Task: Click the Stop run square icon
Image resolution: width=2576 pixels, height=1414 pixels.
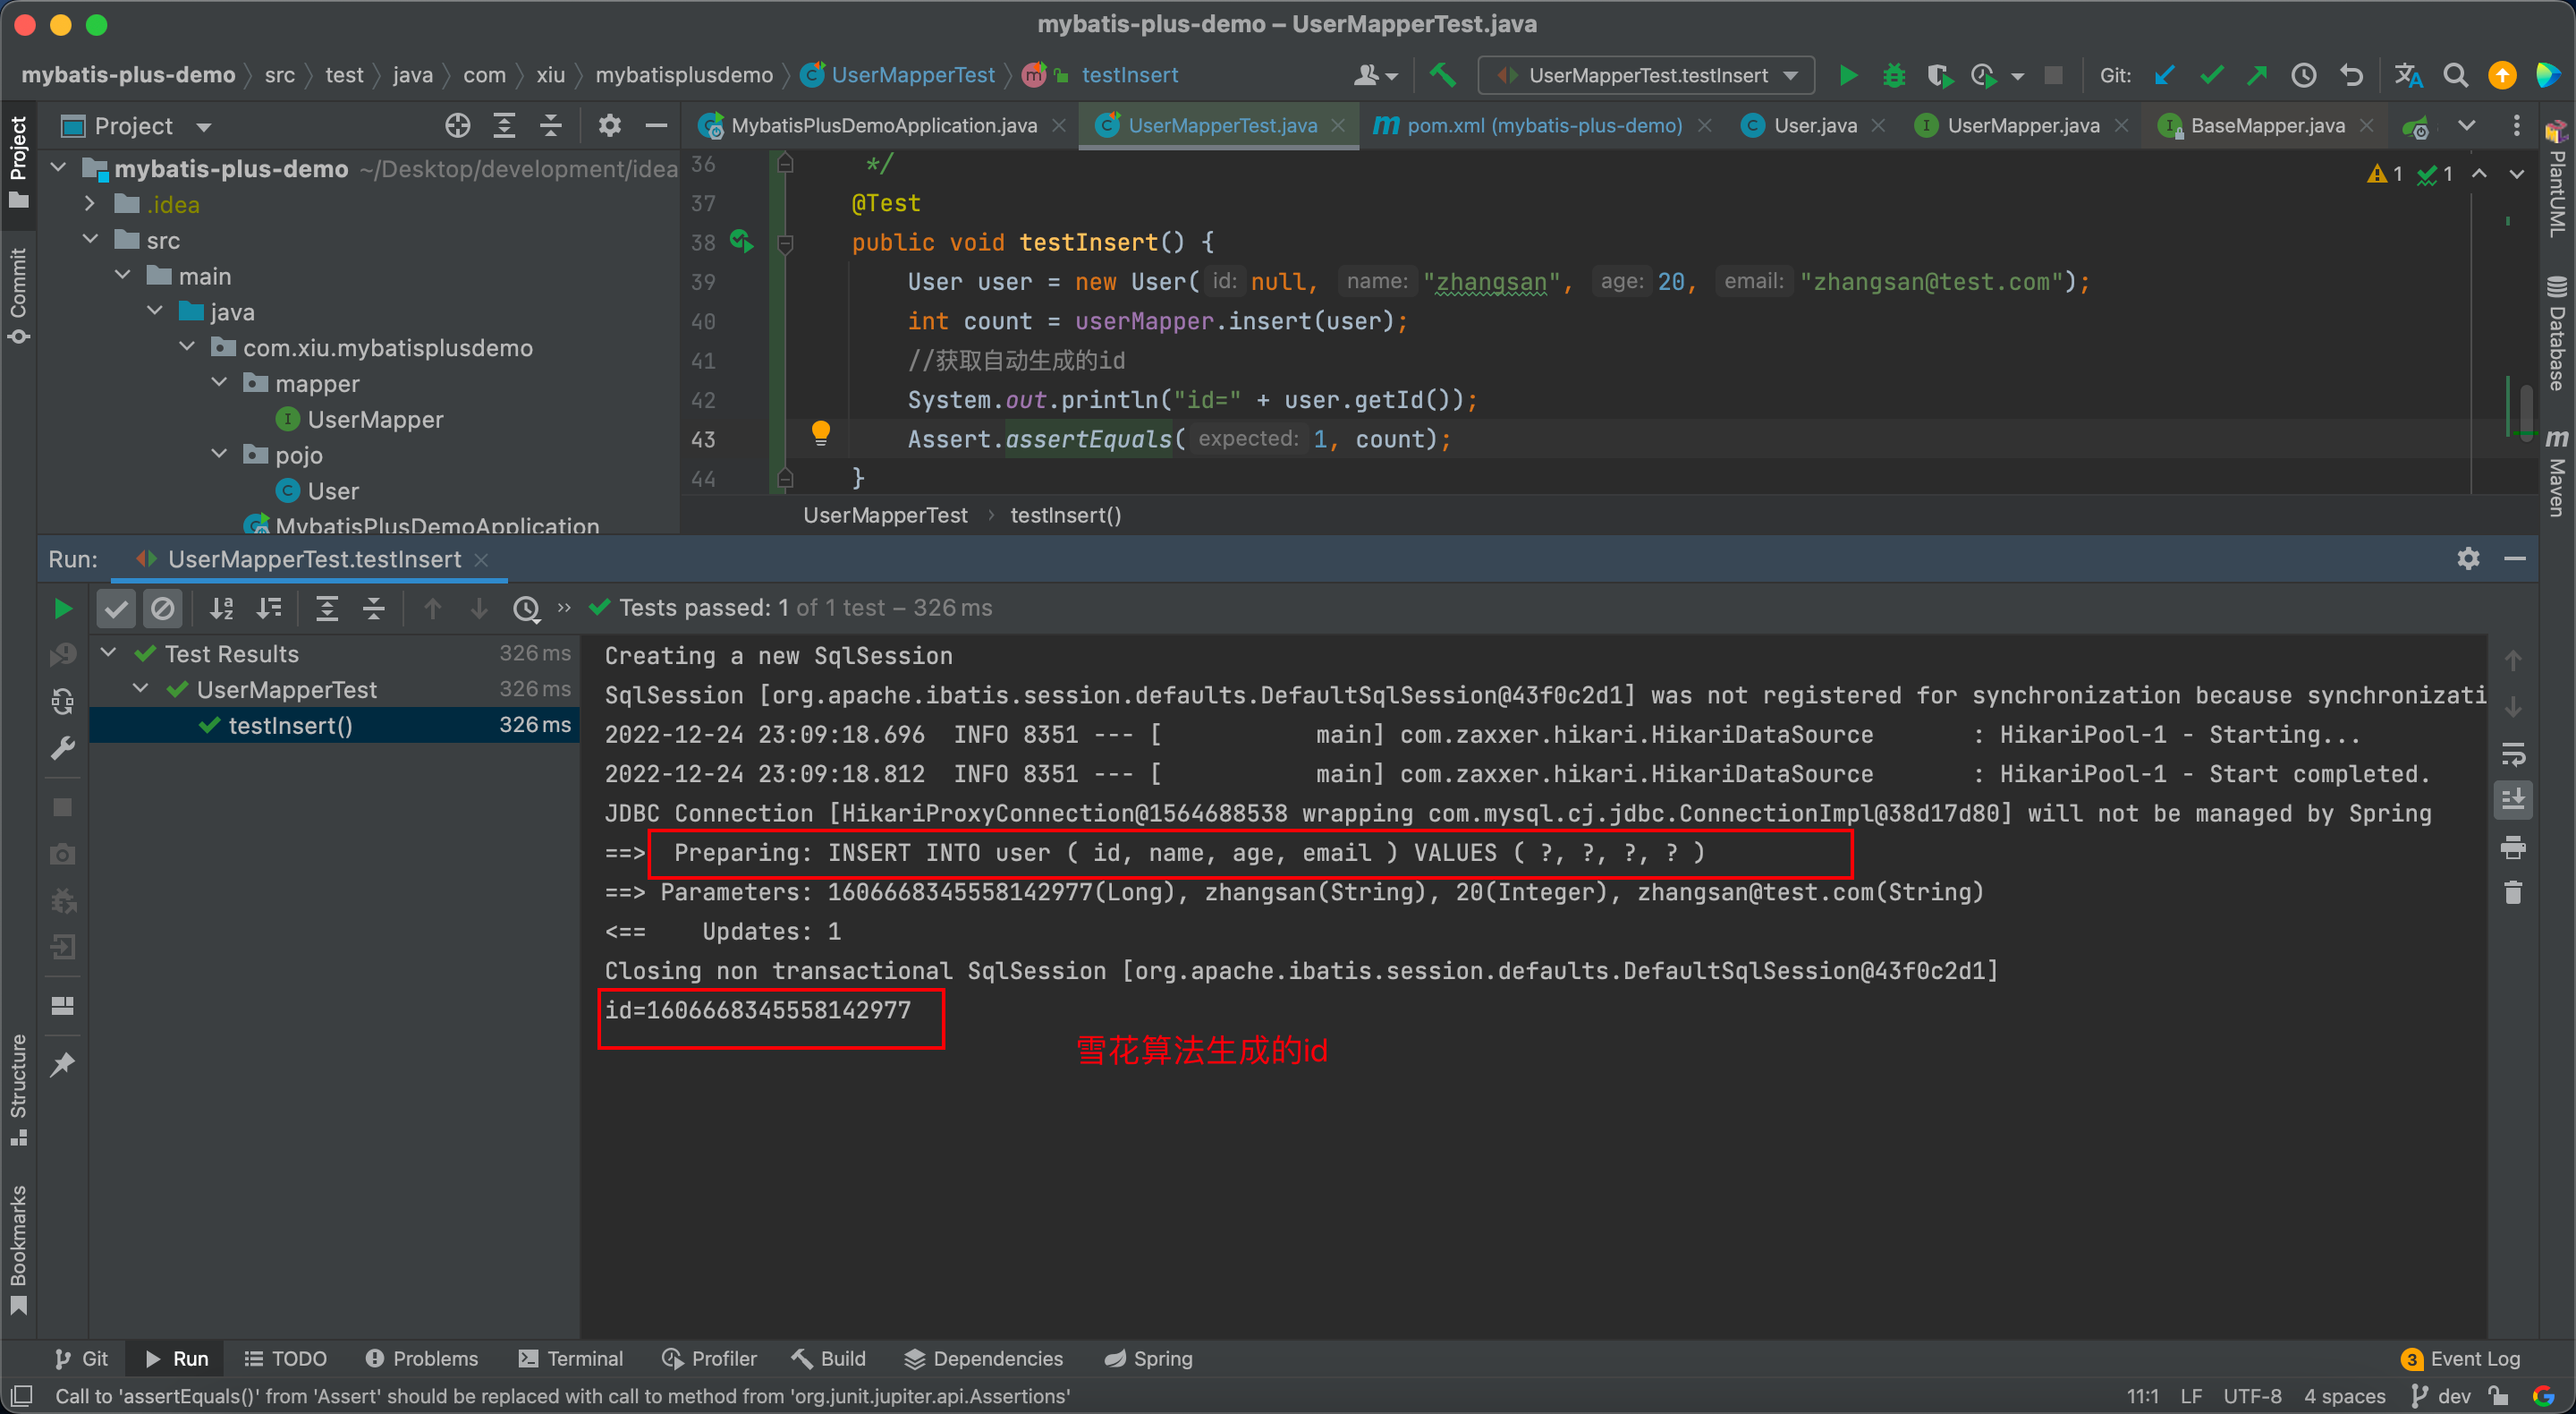Action: point(2053,75)
